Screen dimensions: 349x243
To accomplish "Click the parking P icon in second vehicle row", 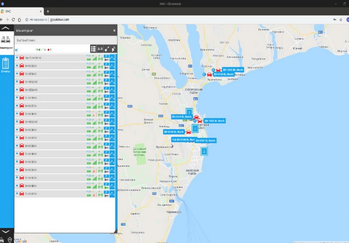I will [106, 64].
